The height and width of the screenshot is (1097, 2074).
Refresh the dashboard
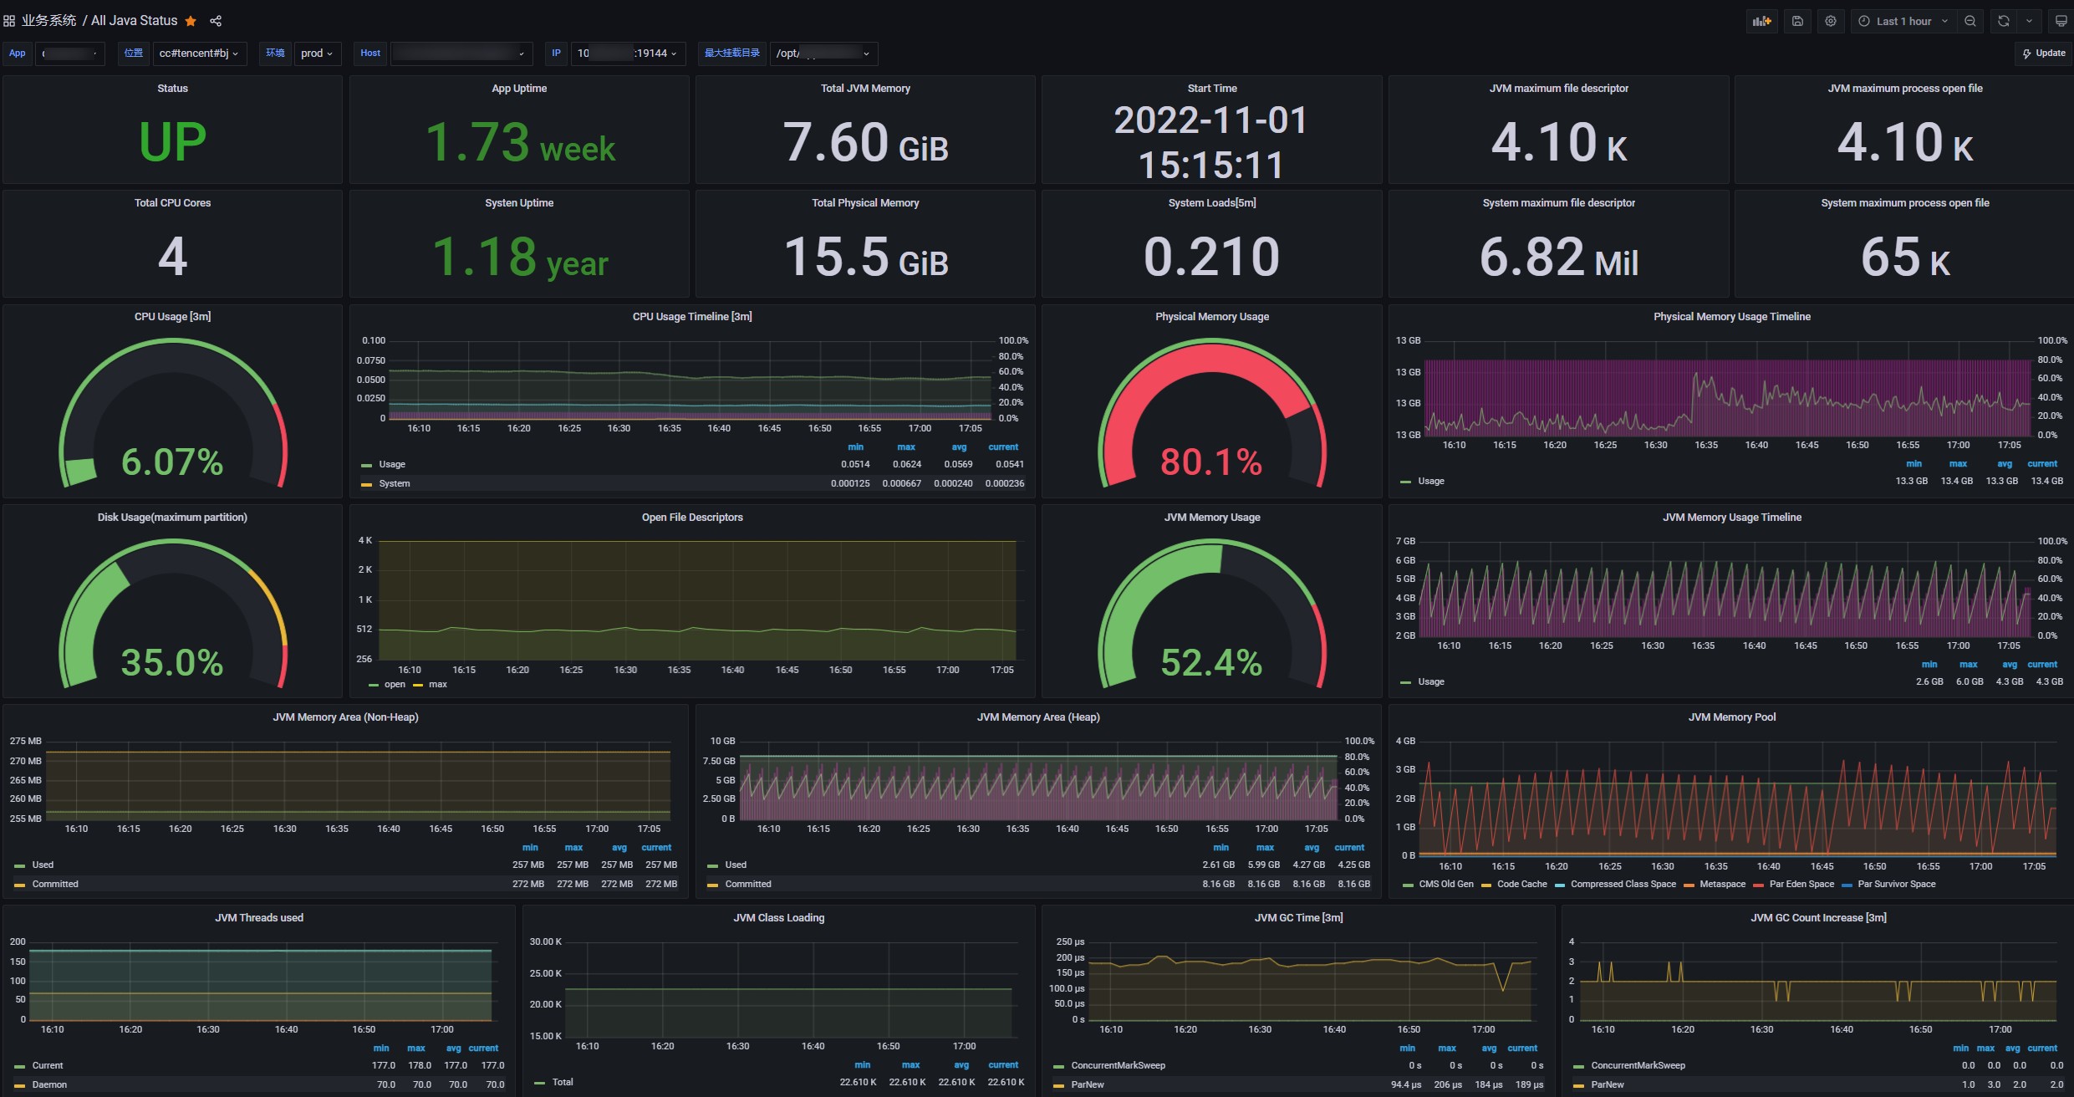[x=2004, y=22]
